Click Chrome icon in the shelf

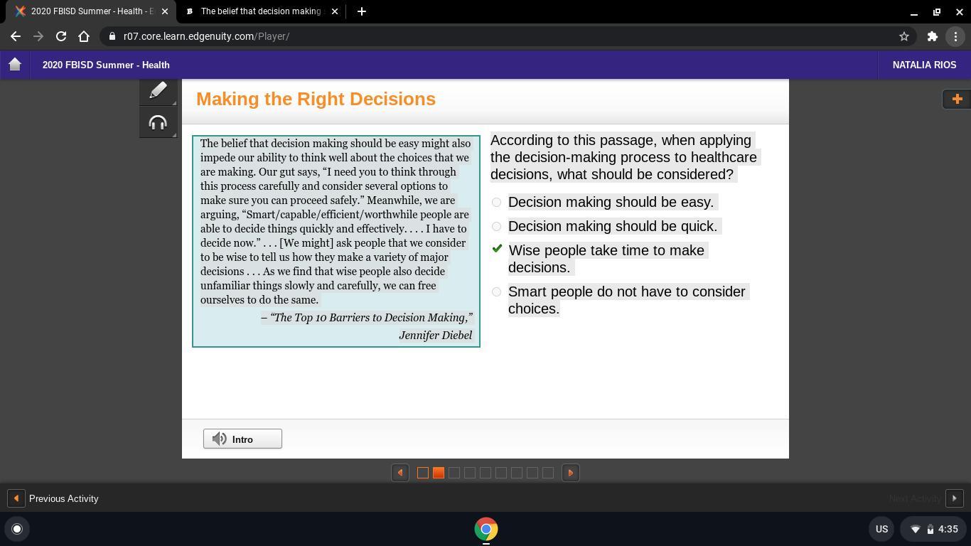coord(486,529)
